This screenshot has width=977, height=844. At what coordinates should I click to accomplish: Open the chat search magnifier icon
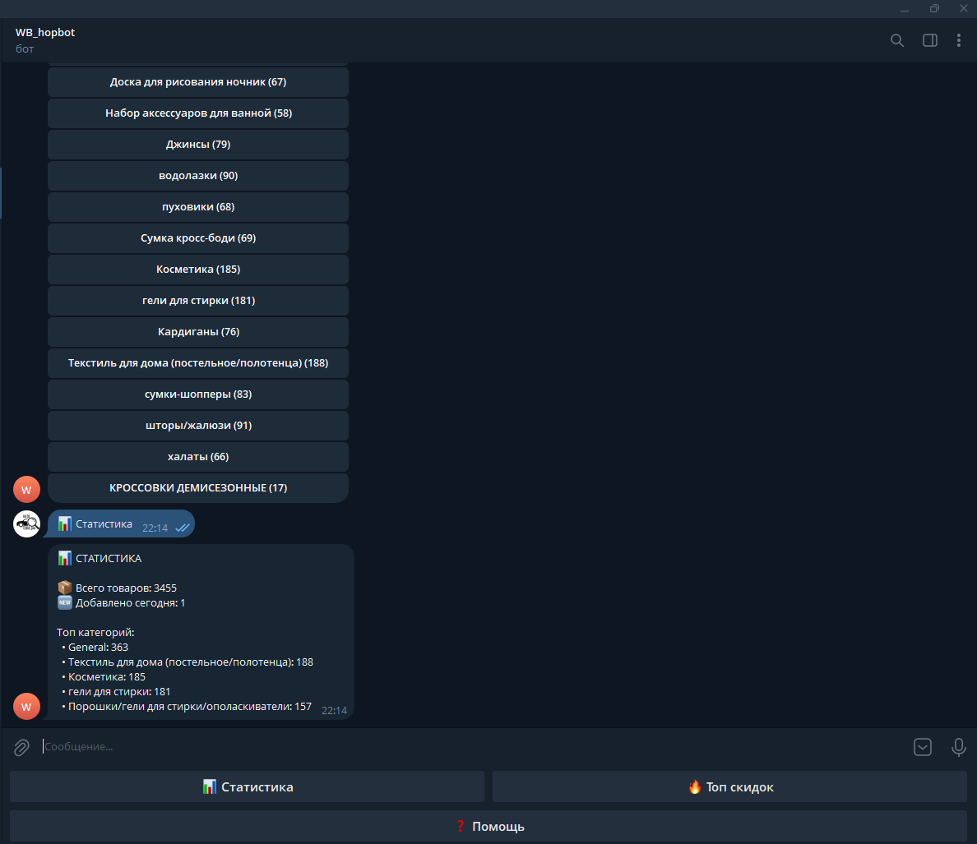896,40
